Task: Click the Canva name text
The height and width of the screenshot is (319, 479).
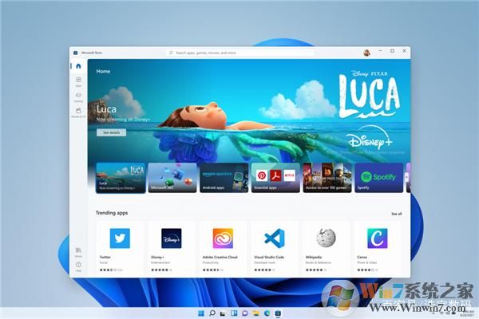Action: [362, 257]
